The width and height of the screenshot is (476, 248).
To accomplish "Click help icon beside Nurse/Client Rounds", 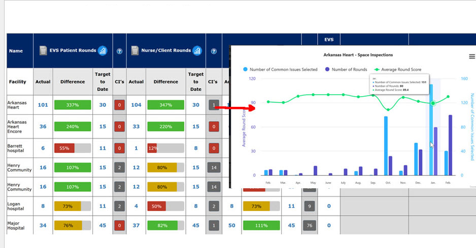I will [214, 51].
